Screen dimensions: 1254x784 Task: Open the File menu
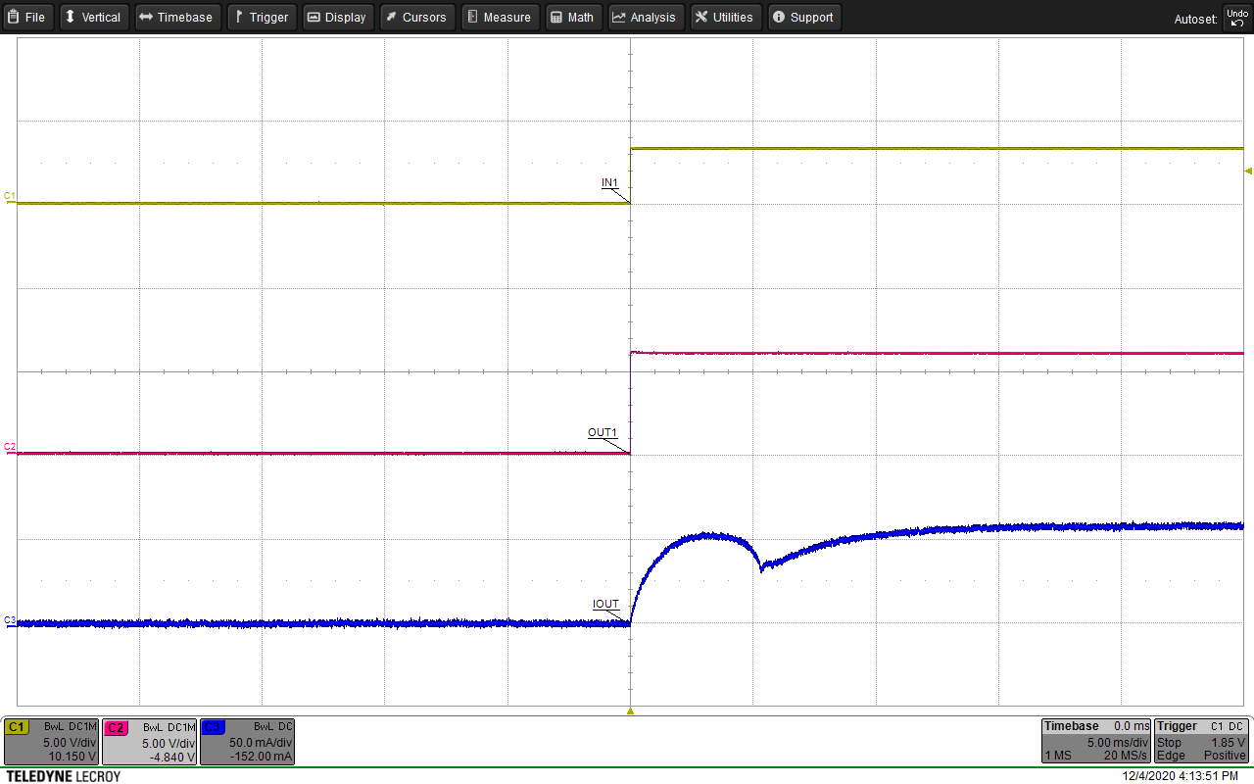point(27,17)
